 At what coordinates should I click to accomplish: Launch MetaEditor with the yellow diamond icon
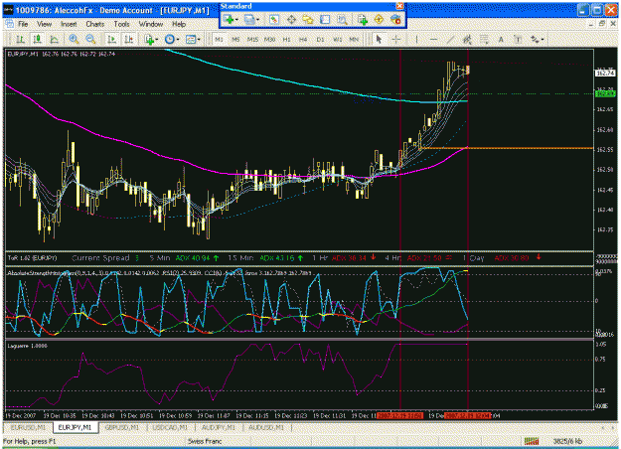point(379,20)
